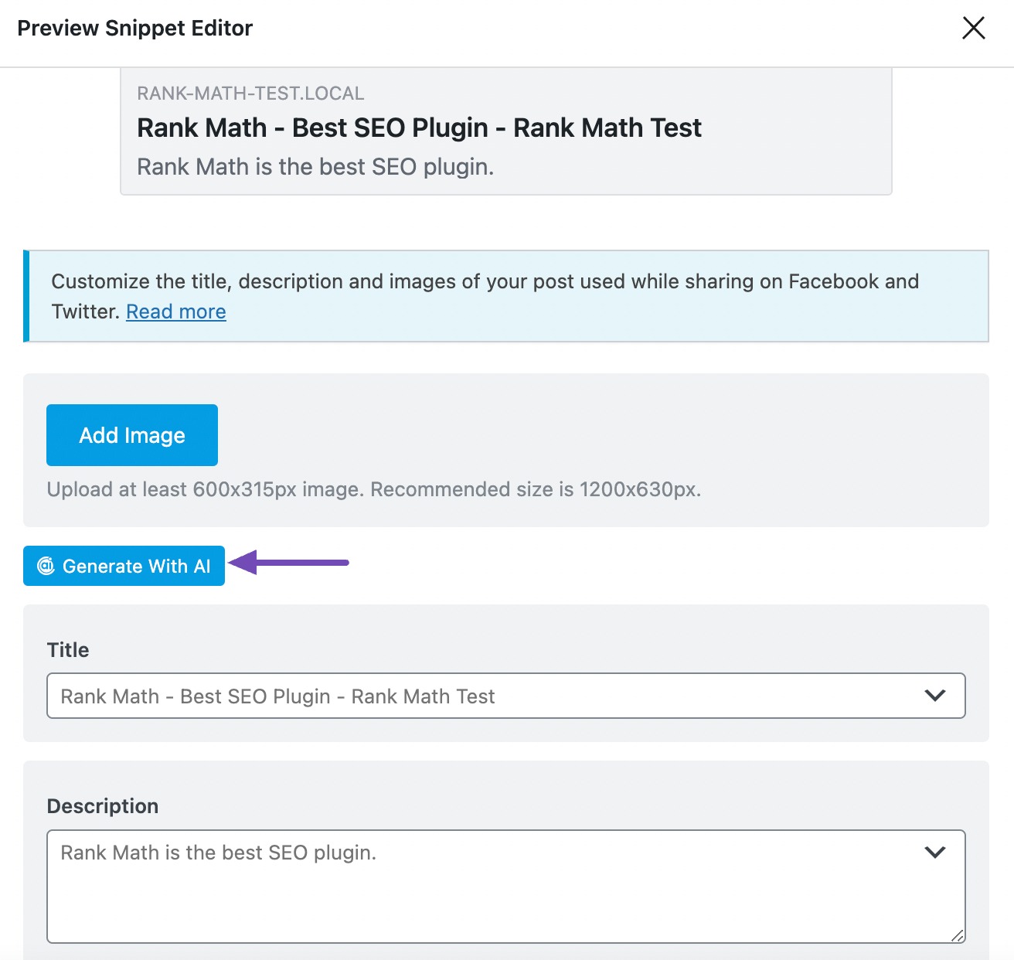This screenshot has height=960, width=1014.
Task: Click the RANK-MATH-TEST.LOCAL domain text
Action: click(250, 94)
